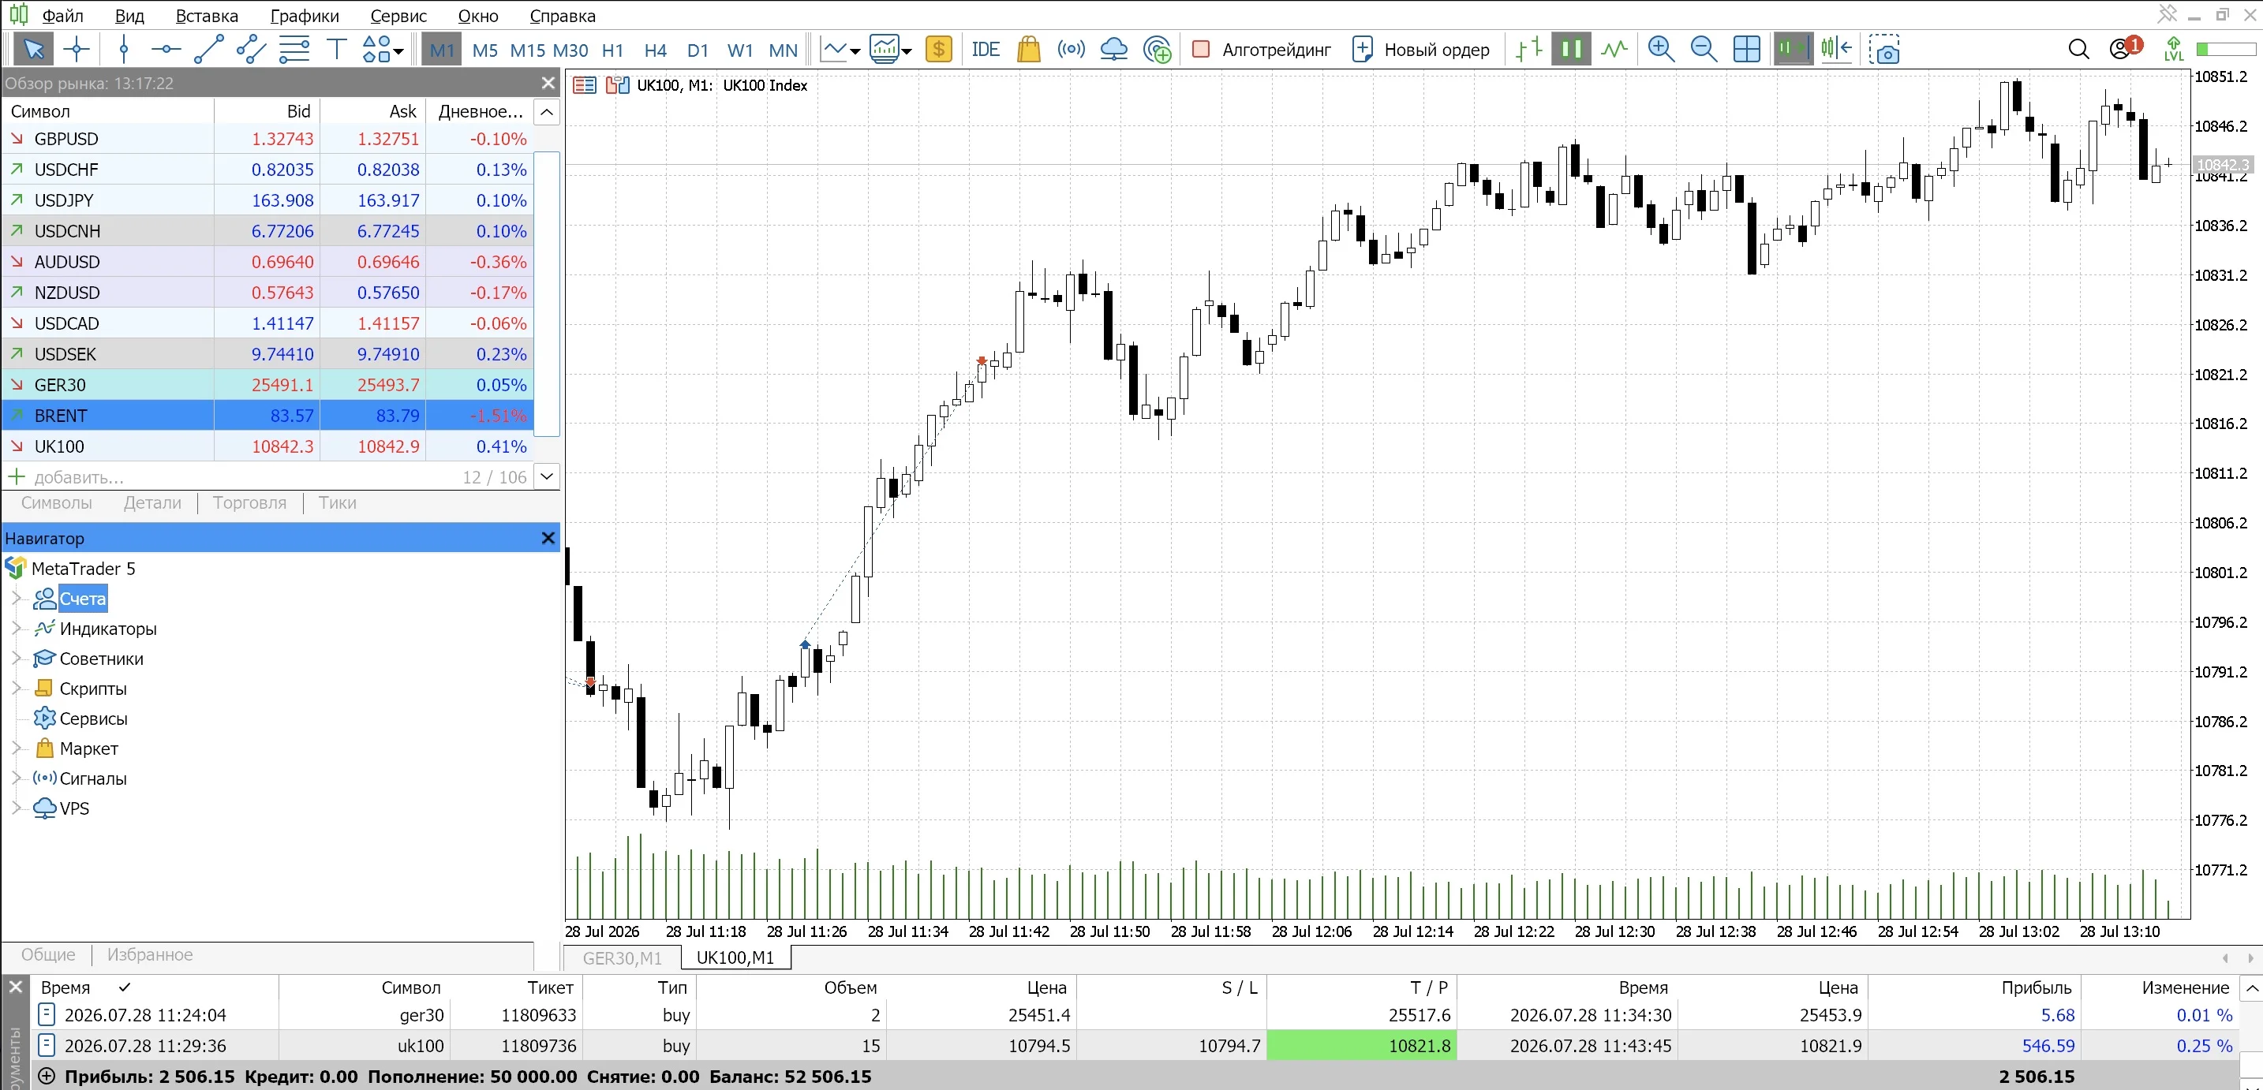
Task: Open the IDE MetaEditor
Action: (986, 49)
